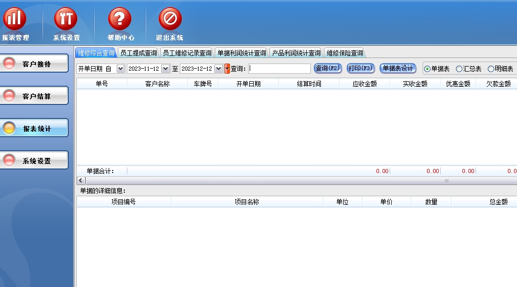Click the 退出系统 exit icon
This screenshot has width=517, height=287.
pos(170,19)
